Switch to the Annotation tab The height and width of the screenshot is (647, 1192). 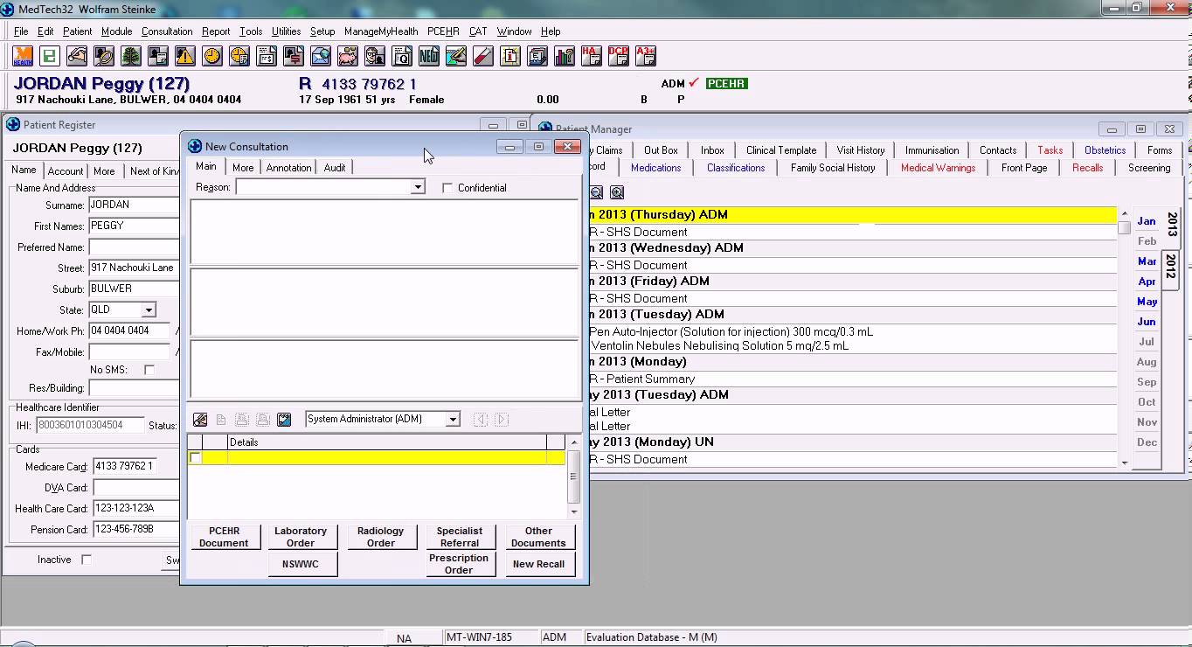pyautogui.click(x=288, y=168)
